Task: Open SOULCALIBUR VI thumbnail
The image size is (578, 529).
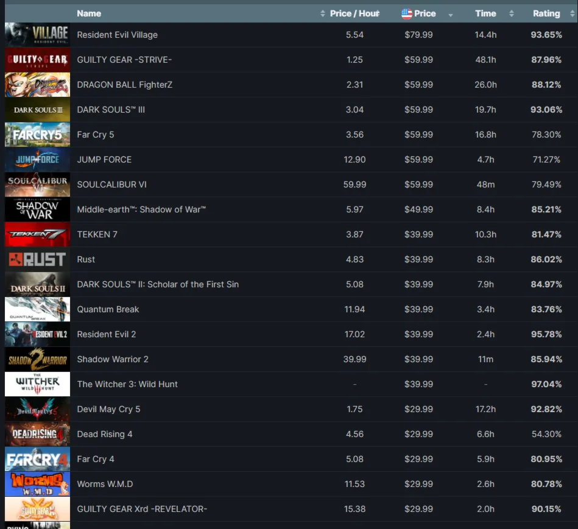Action: tap(37, 184)
